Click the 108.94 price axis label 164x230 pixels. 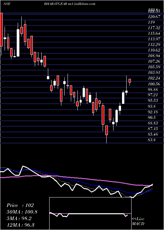(154, 56)
